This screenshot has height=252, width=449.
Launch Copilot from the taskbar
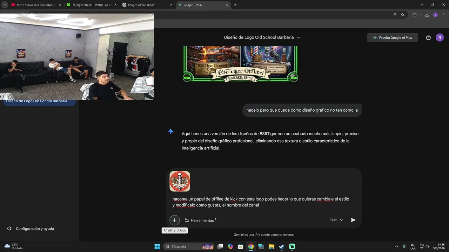pyautogui.click(x=230, y=246)
